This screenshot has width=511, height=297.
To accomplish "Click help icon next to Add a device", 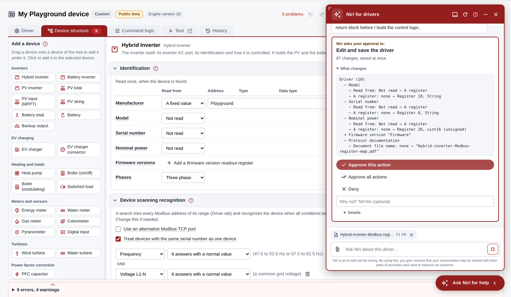I will pos(45,44).
